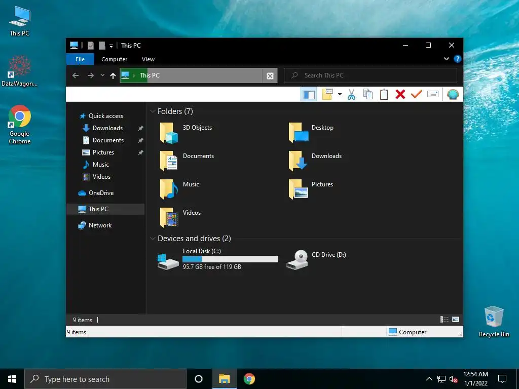Select Pictures in the navigation pane
The height and width of the screenshot is (389, 519).
coord(103,152)
